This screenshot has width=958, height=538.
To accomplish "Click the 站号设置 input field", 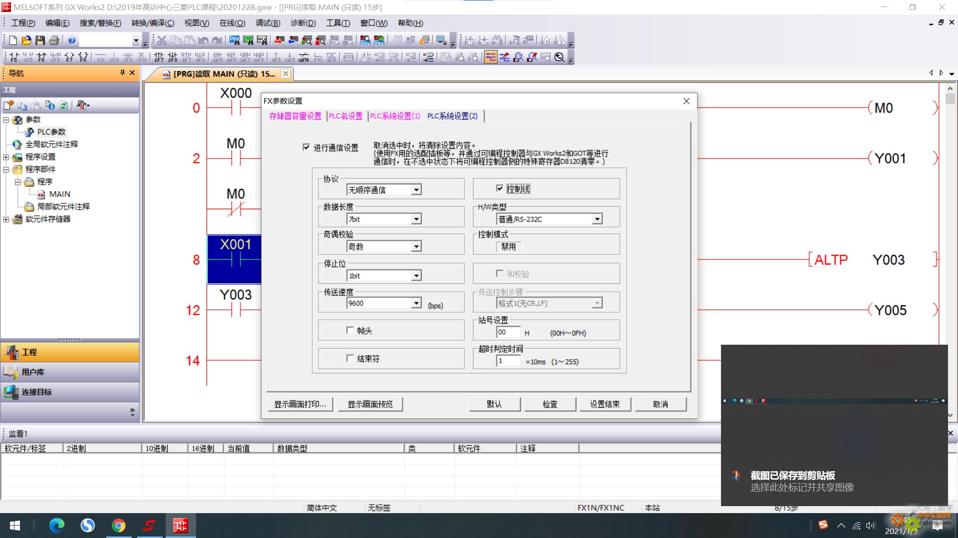I will (x=508, y=332).
